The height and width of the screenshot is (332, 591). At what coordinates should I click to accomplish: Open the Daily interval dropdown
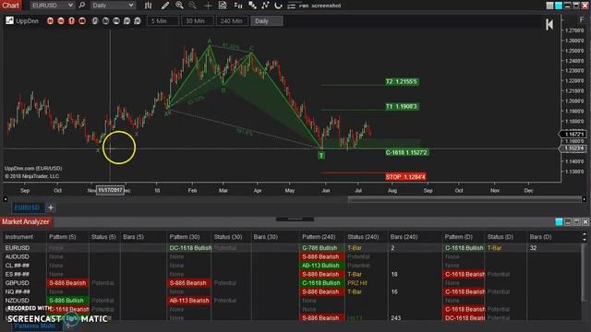[113, 6]
